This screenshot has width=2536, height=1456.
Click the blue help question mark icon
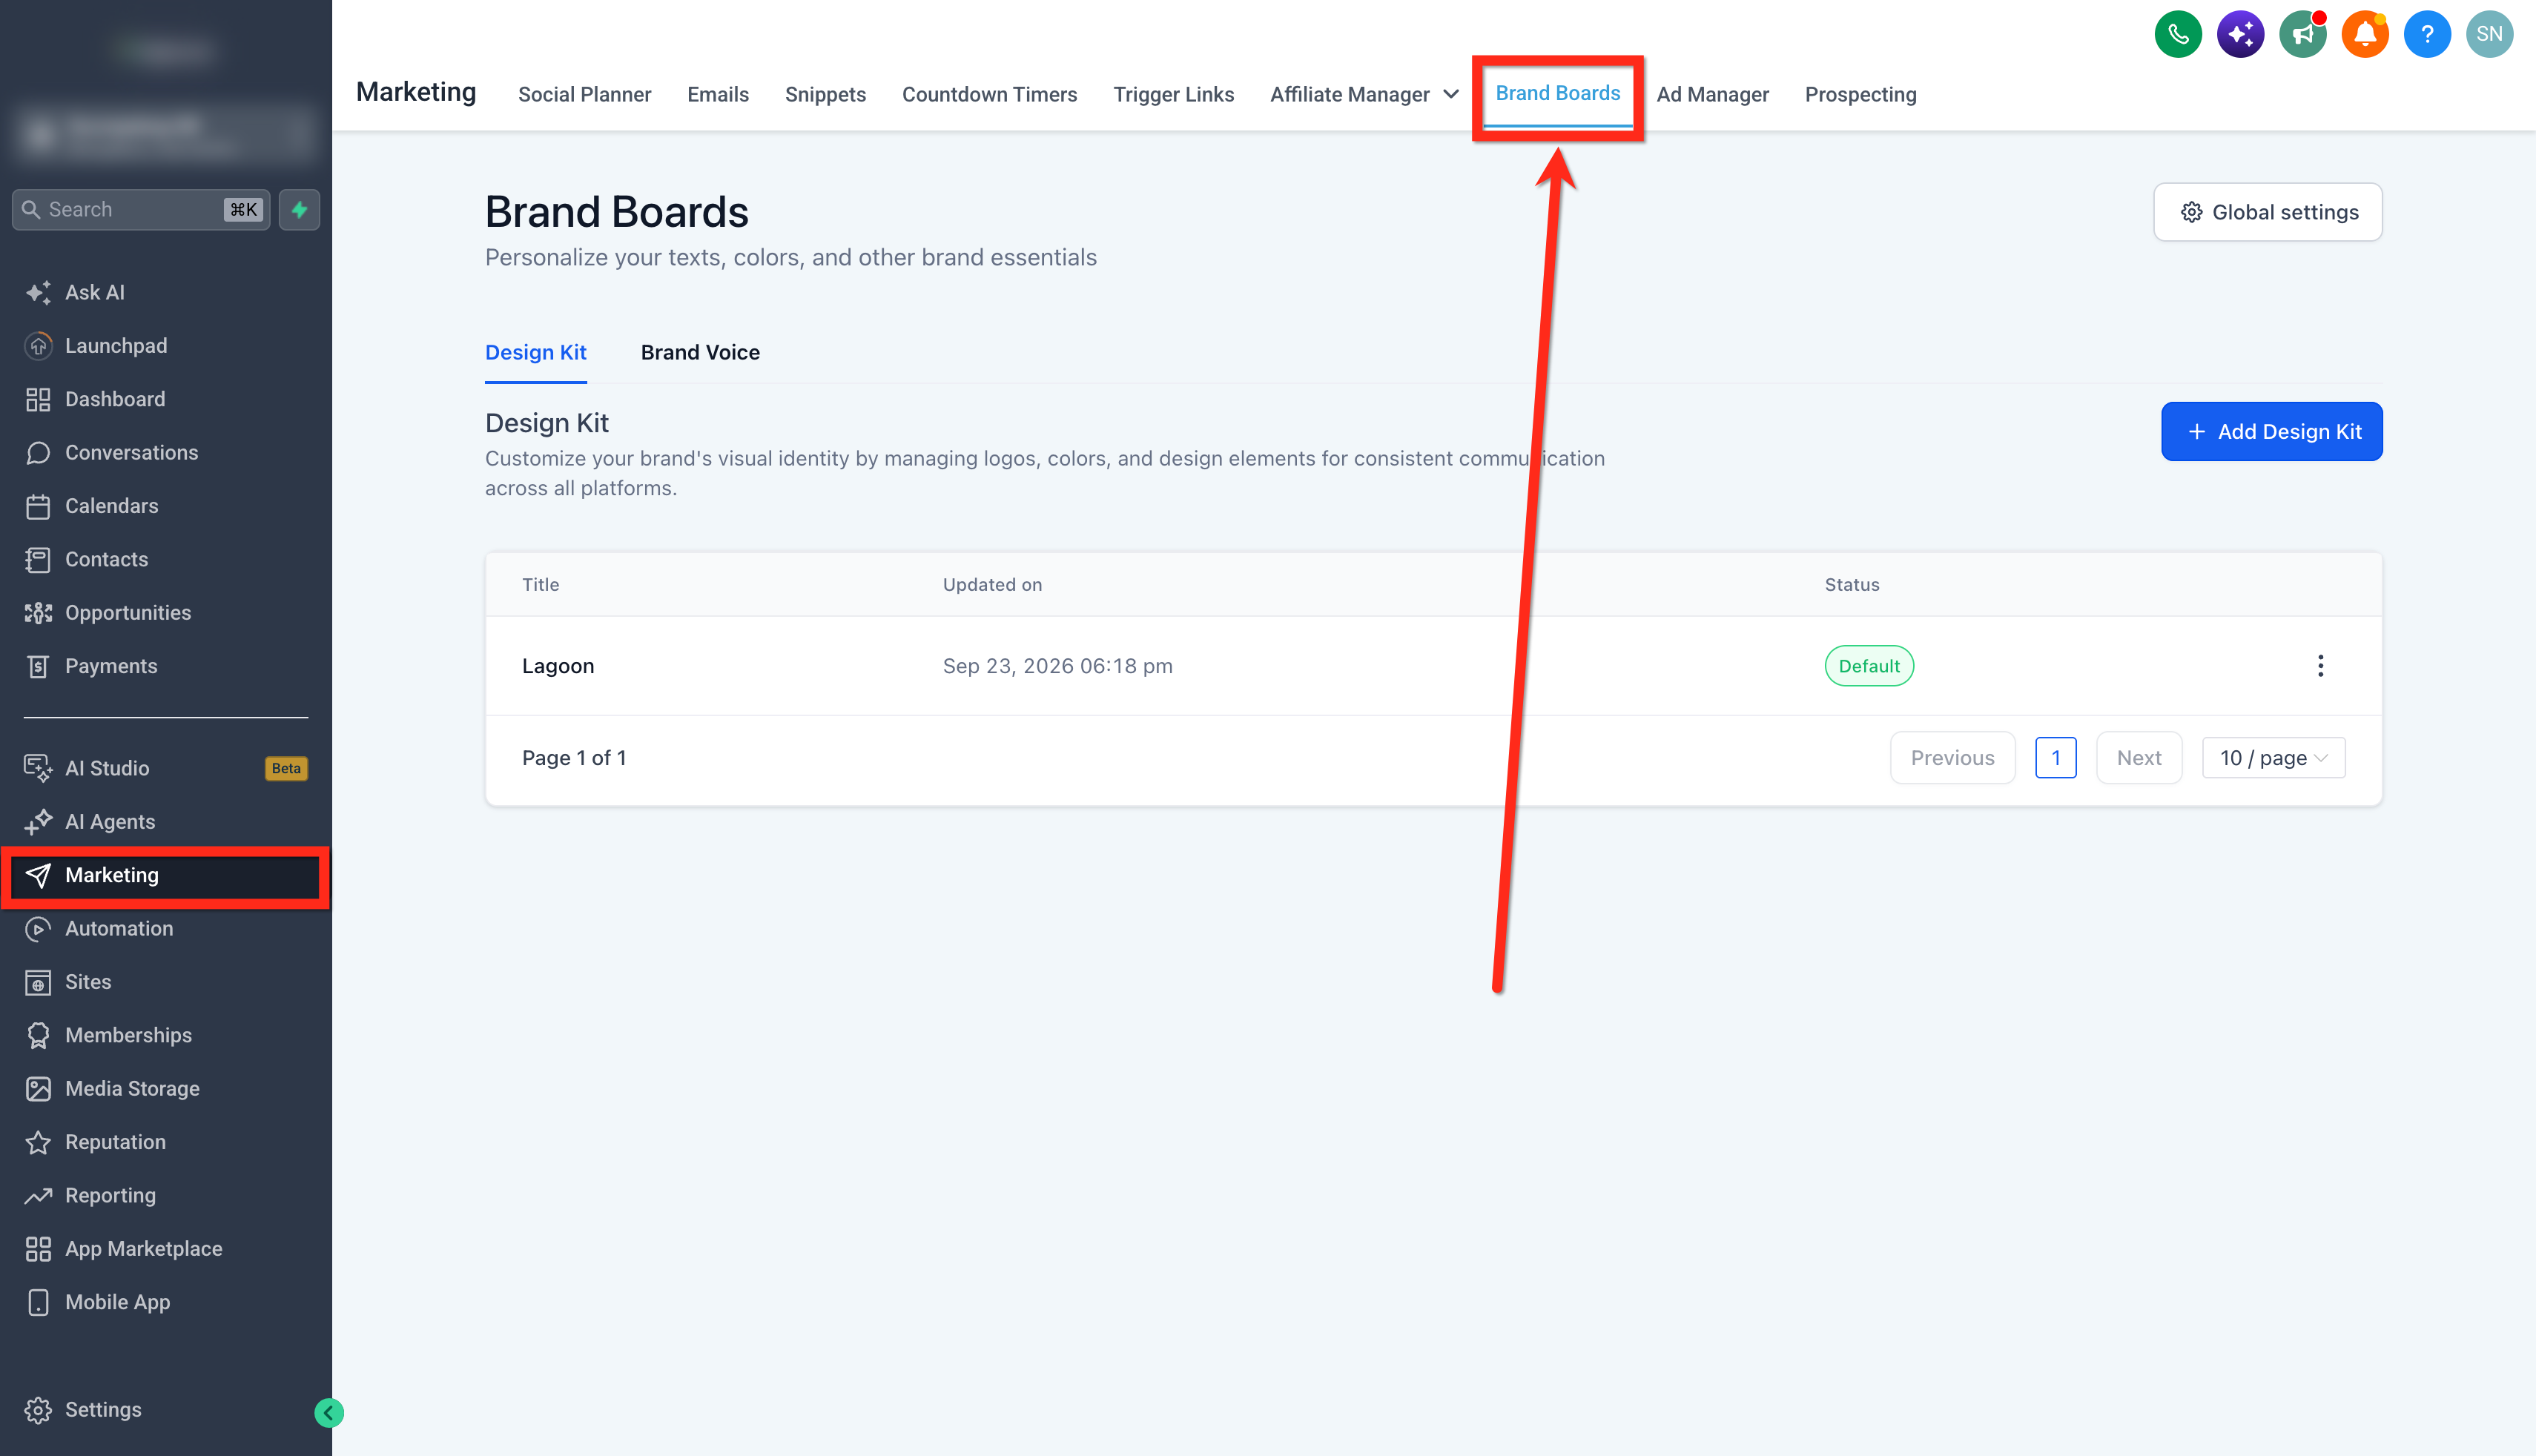2426,34
